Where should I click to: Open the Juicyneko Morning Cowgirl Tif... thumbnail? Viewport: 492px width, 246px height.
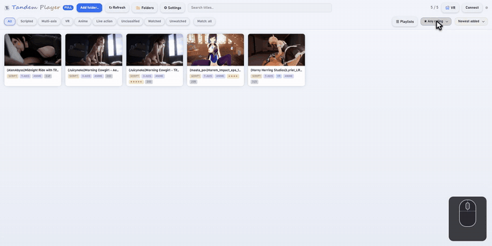click(x=154, y=50)
